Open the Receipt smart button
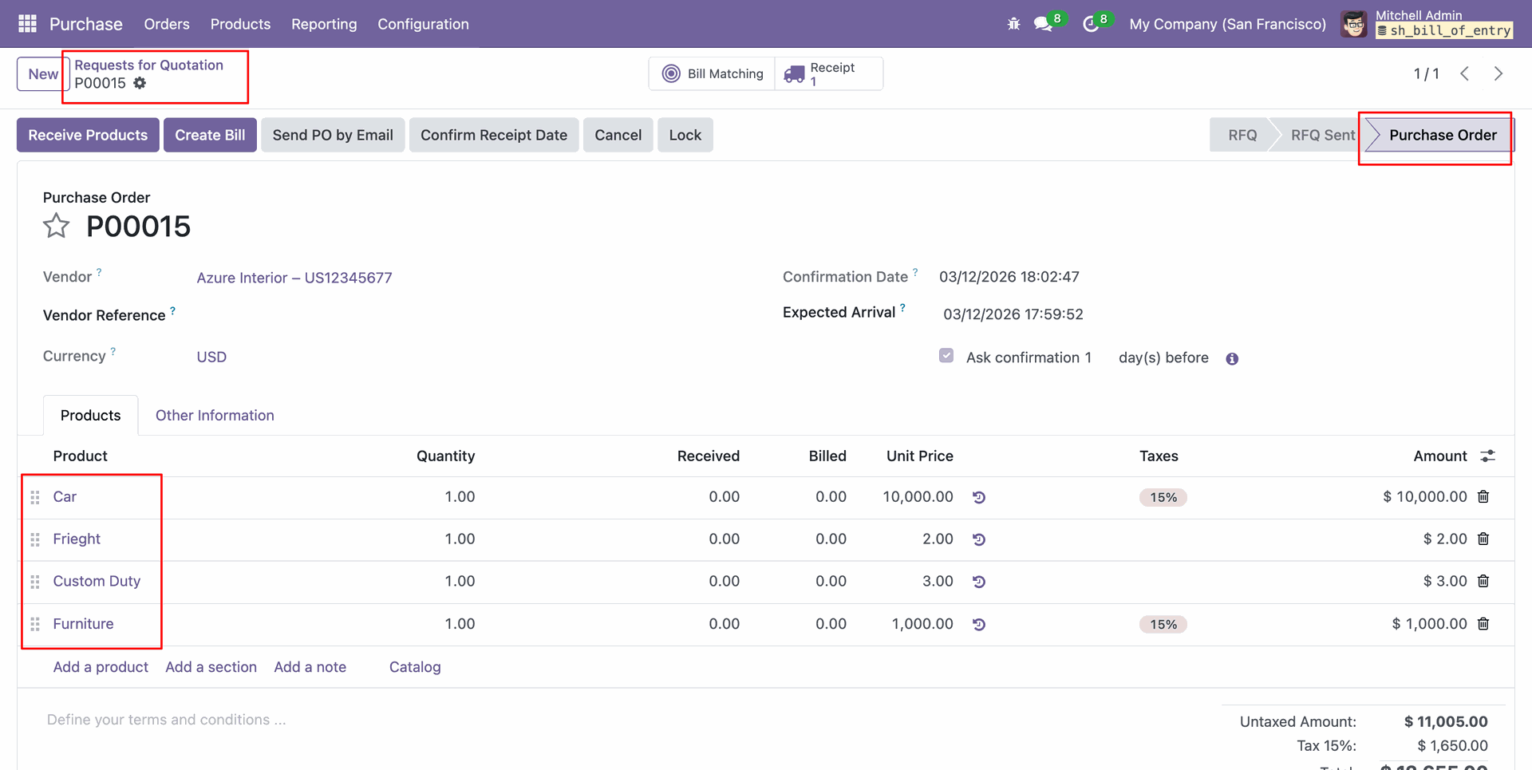This screenshot has width=1532, height=770. 829,73
